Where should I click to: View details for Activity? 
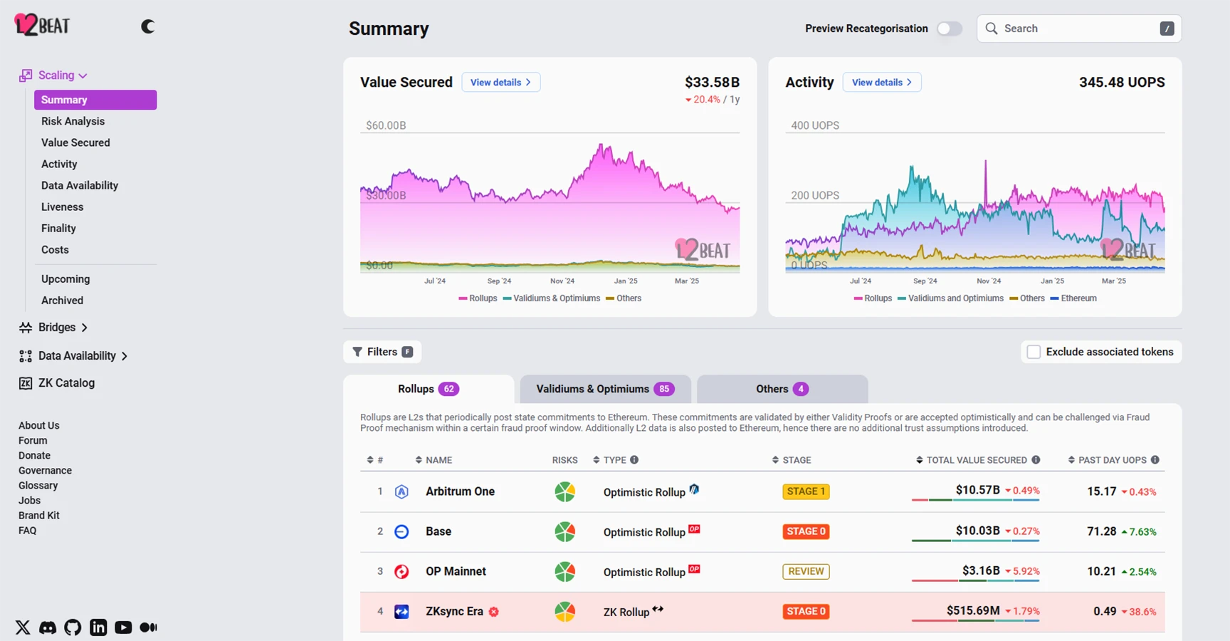point(882,82)
